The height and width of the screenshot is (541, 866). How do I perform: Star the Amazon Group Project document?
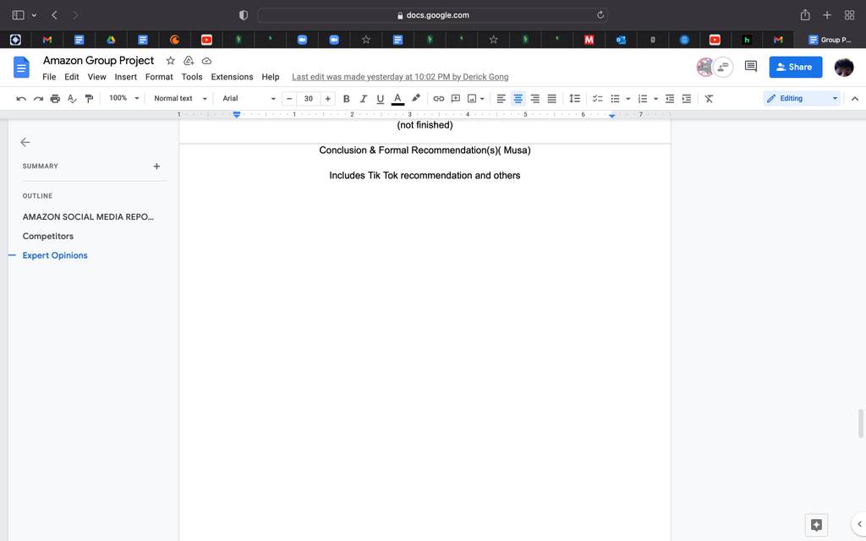tap(171, 61)
